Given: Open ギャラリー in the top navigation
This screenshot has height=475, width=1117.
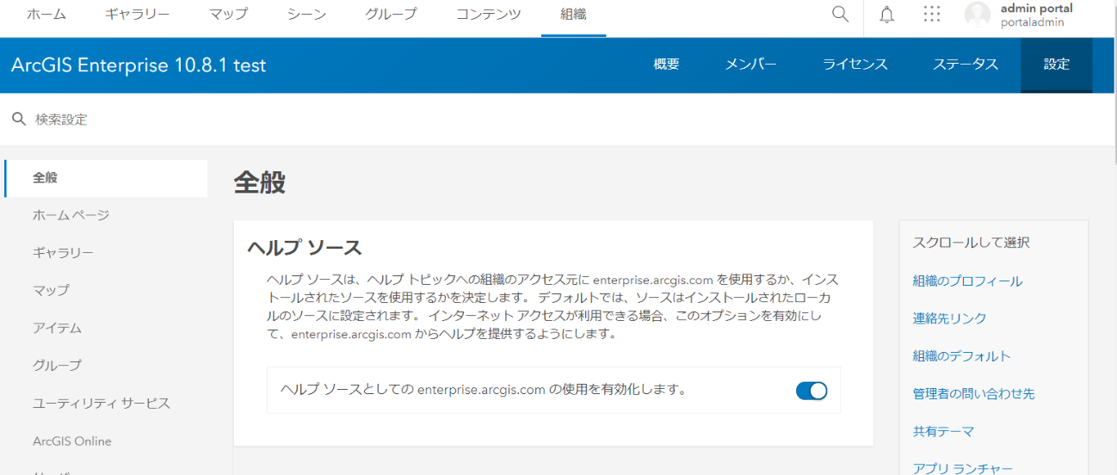Looking at the screenshot, I should [x=138, y=15].
